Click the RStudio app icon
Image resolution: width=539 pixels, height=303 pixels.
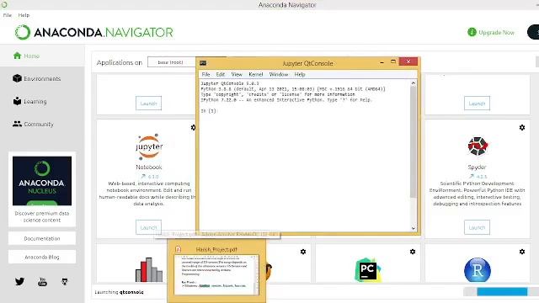pos(478,270)
